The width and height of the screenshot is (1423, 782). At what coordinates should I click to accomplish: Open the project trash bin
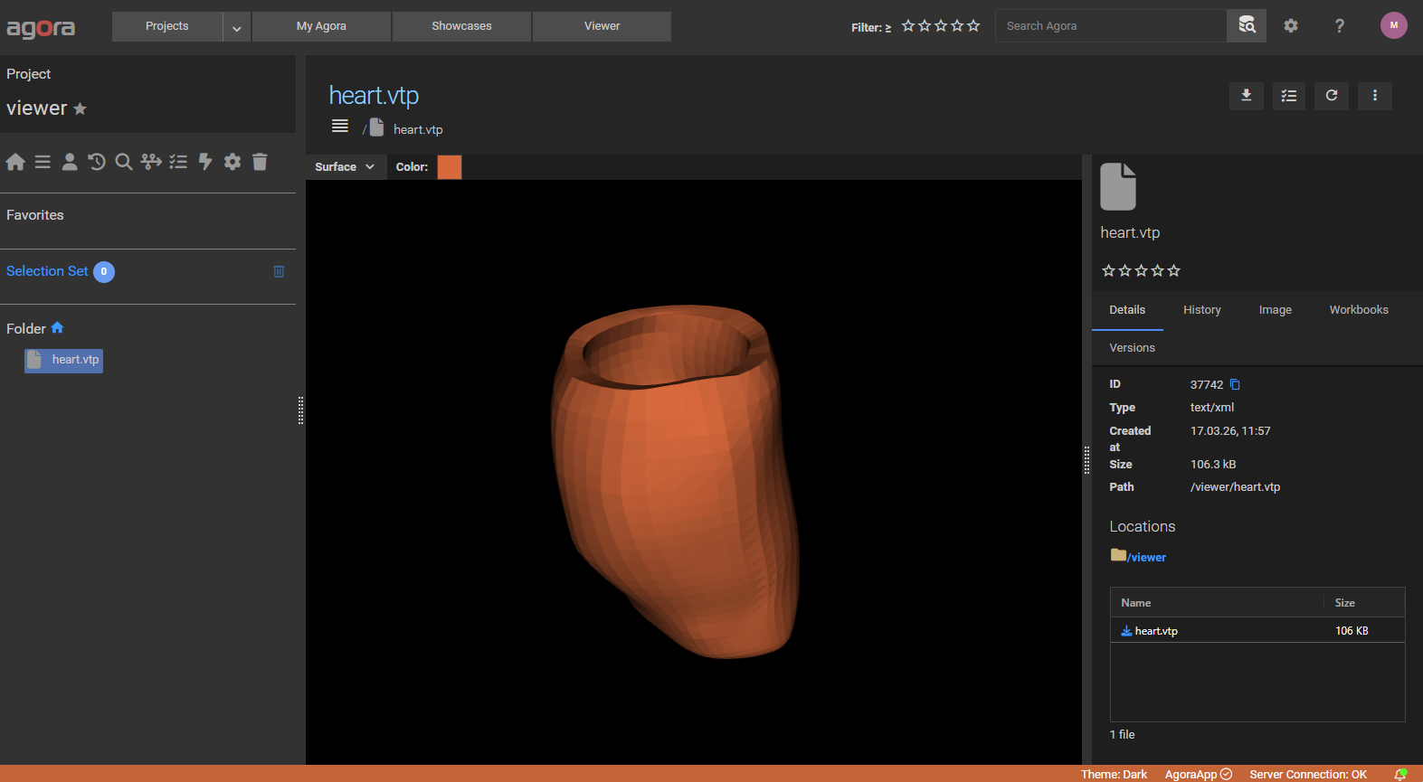[x=260, y=162]
